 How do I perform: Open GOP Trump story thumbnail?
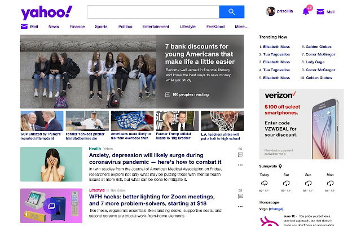pyautogui.click(x=42, y=121)
